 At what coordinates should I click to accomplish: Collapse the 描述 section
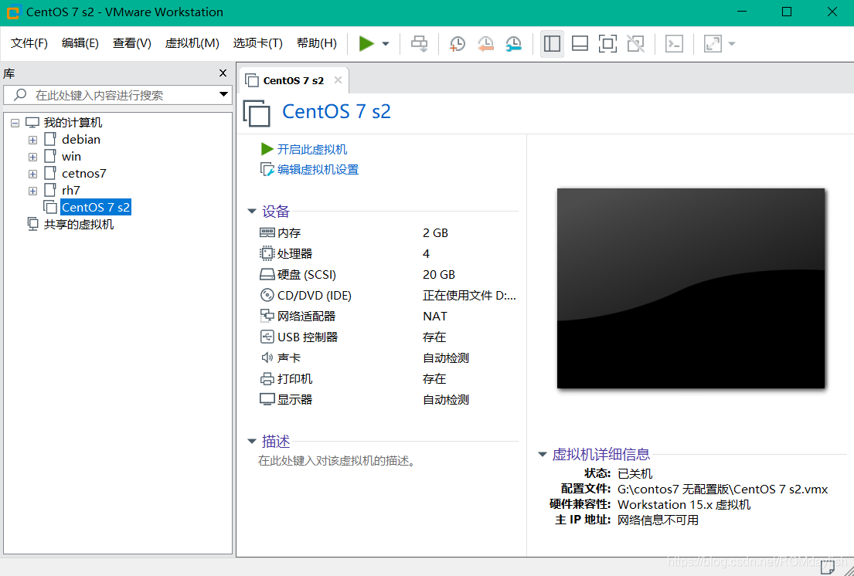point(251,442)
